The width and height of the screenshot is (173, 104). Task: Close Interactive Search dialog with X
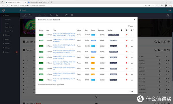(x=135, y=20)
